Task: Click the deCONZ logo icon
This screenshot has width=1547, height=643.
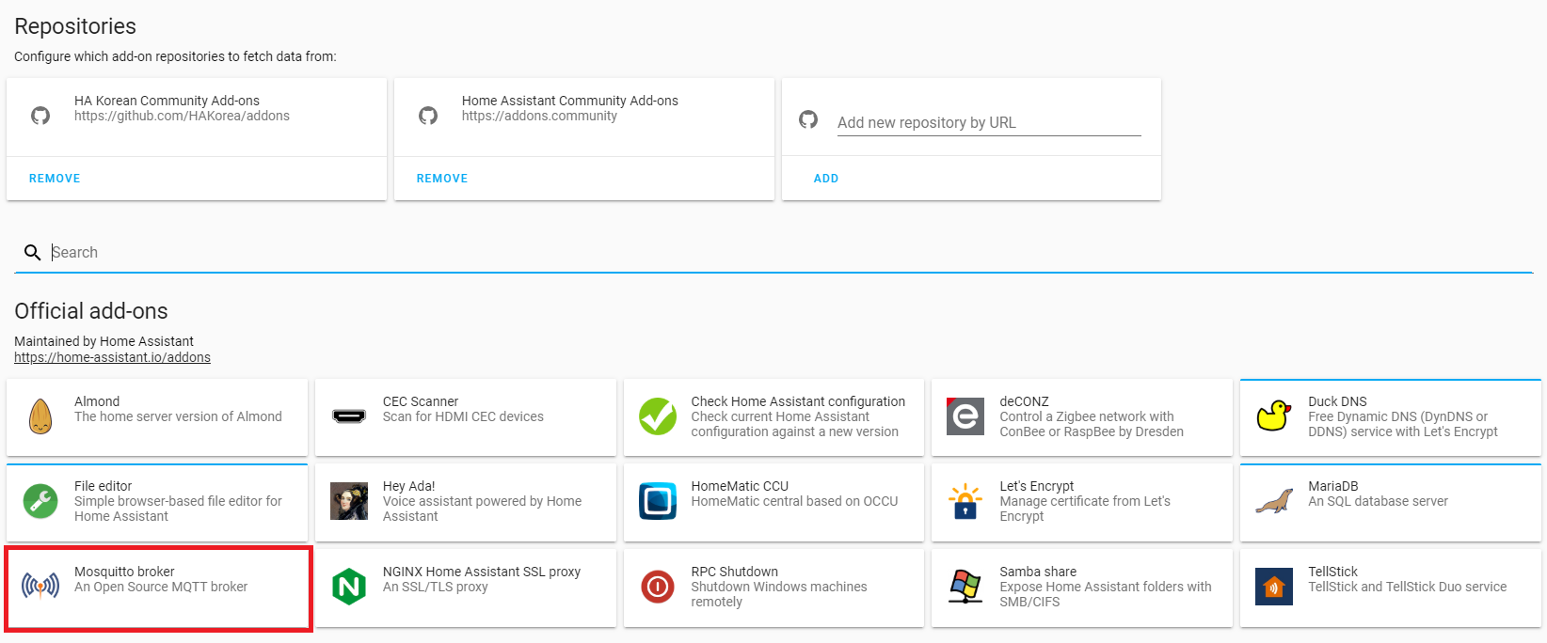Action: (x=965, y=416)
